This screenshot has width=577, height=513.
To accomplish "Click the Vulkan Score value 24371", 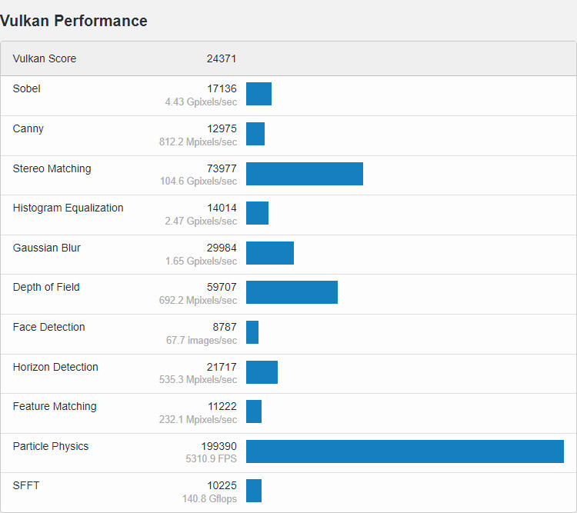I will pos(222,58).
